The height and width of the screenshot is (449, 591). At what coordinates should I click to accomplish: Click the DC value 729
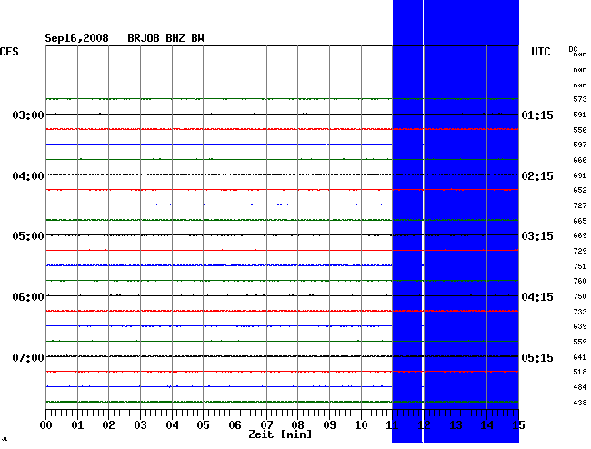(580, 251)
